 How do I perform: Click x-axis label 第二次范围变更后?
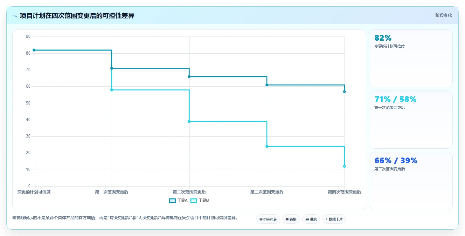189,192
